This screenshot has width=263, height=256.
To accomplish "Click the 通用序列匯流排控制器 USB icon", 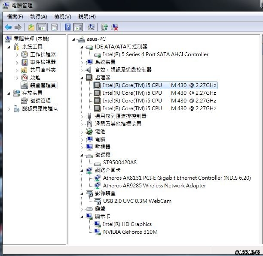I will 89,116.
